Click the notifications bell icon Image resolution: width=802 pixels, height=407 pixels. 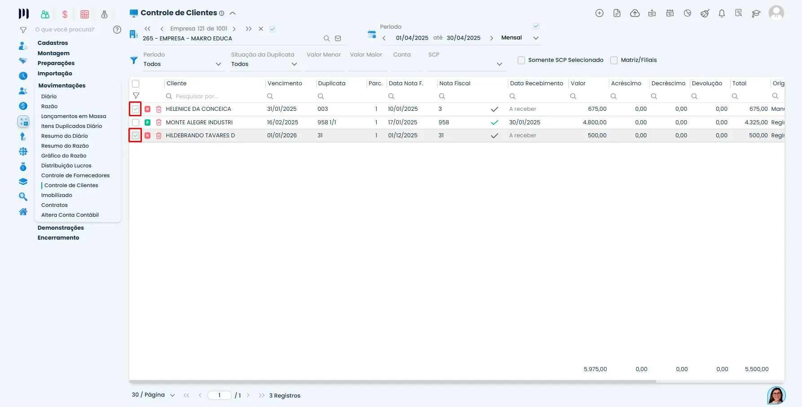point(722,13)
